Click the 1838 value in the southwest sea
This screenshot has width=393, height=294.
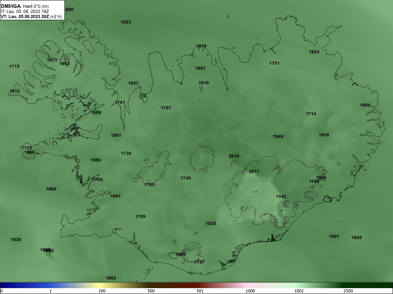point(16,240)
